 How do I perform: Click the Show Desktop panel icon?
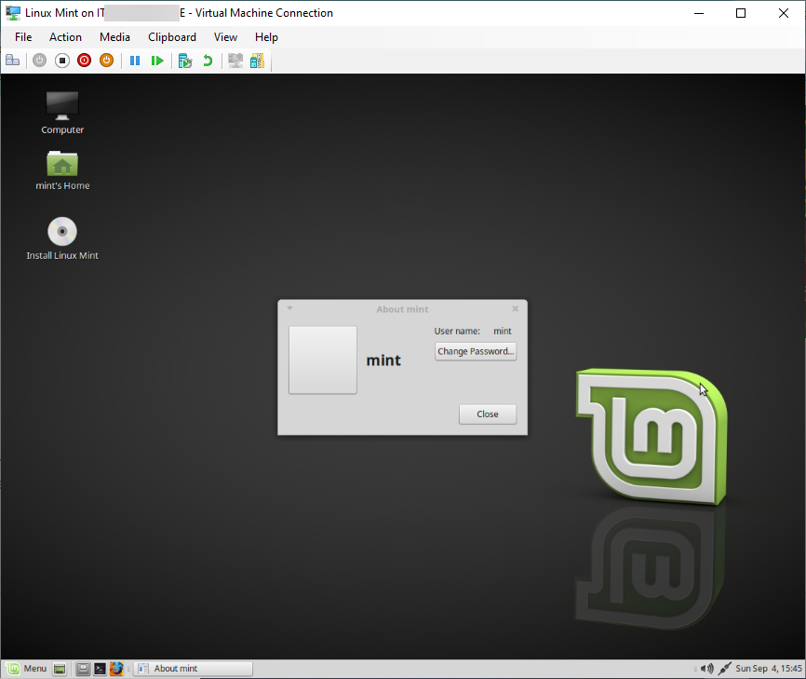[x=60, y=669]
